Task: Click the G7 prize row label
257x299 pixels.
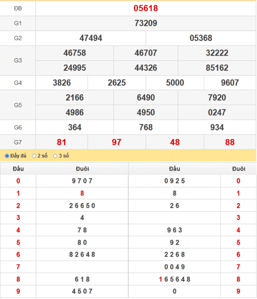Action: 18,142
